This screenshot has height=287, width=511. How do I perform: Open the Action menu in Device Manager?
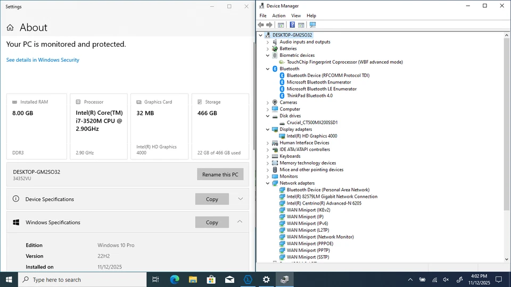[x=279, y=16]
